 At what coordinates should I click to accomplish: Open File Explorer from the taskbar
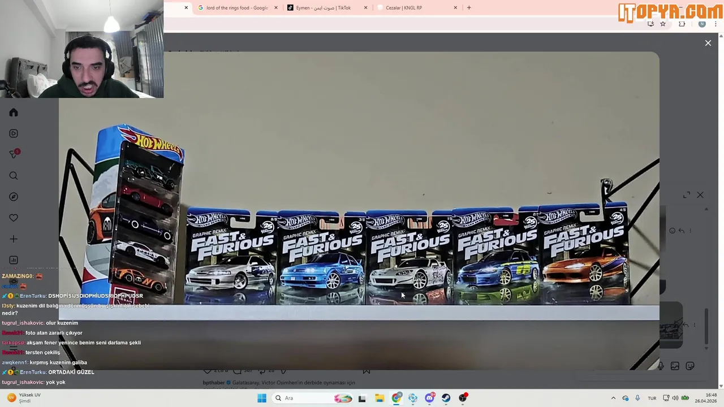click(x=379, y=398)
